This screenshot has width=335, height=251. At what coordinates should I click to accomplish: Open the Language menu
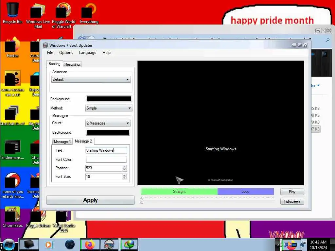coord(88,53)
